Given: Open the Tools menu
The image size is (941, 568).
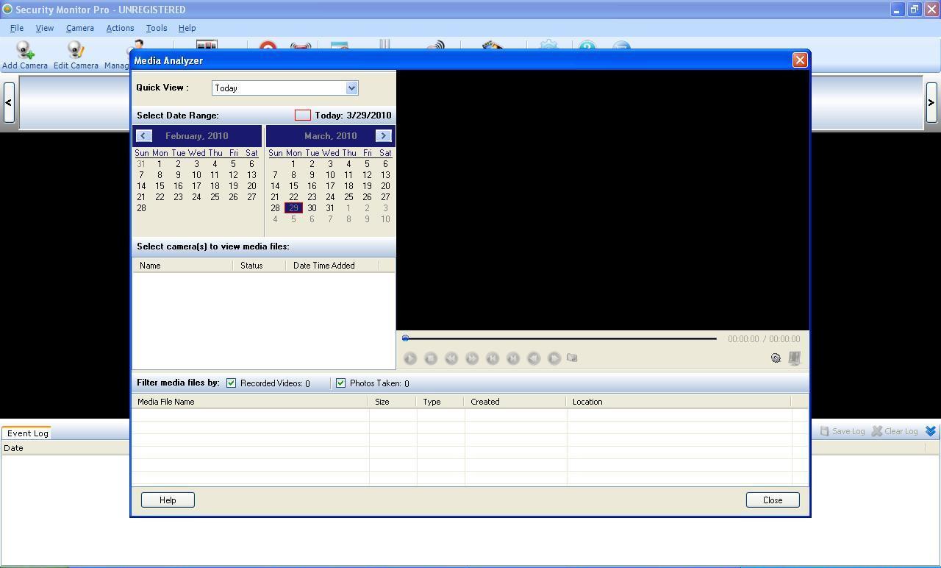Looking at the screenshot, I should coord(157,28).
